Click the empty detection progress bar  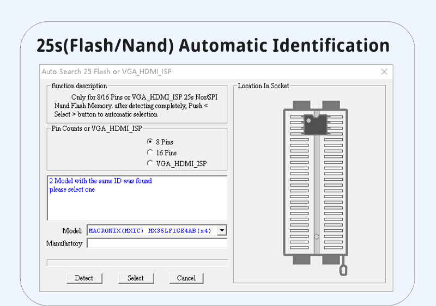point(137,263)
